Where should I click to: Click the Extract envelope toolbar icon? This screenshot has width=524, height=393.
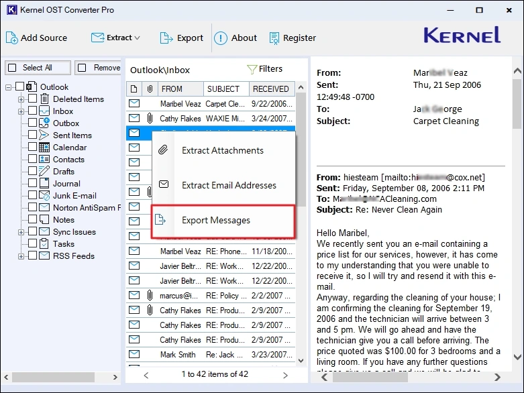97,38
